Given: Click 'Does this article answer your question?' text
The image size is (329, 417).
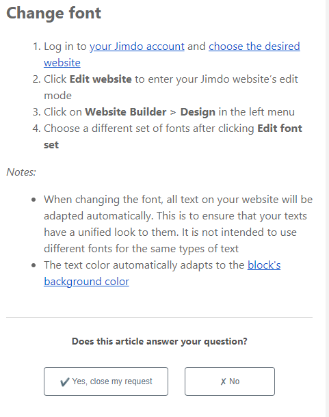Looking at the screenshot, I should point(159,341).
